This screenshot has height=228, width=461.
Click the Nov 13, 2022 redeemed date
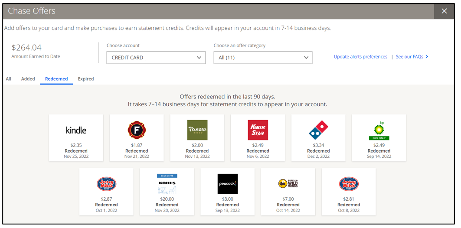pos(197,156)
